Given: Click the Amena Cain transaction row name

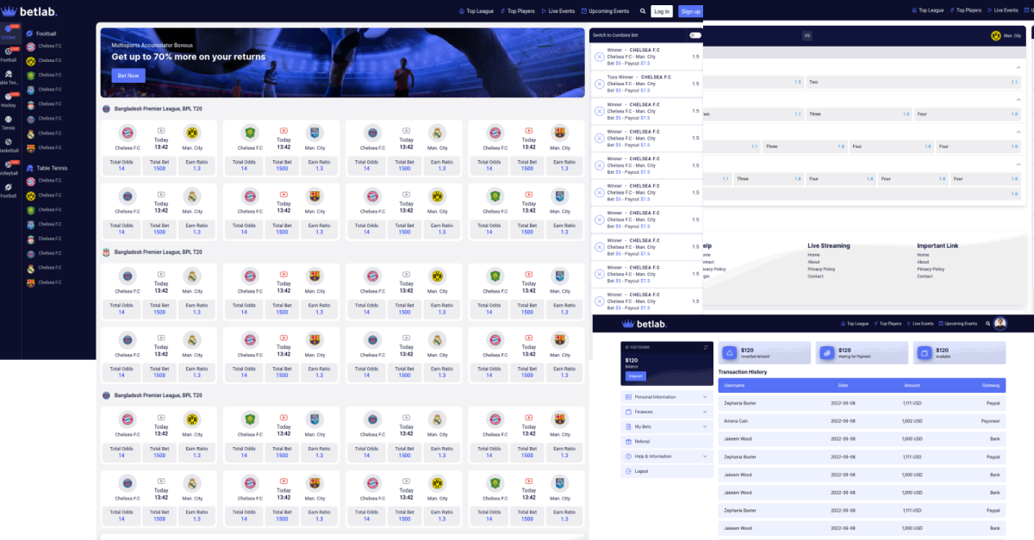Looking at the screenshot, I should [x=738, y=421].
